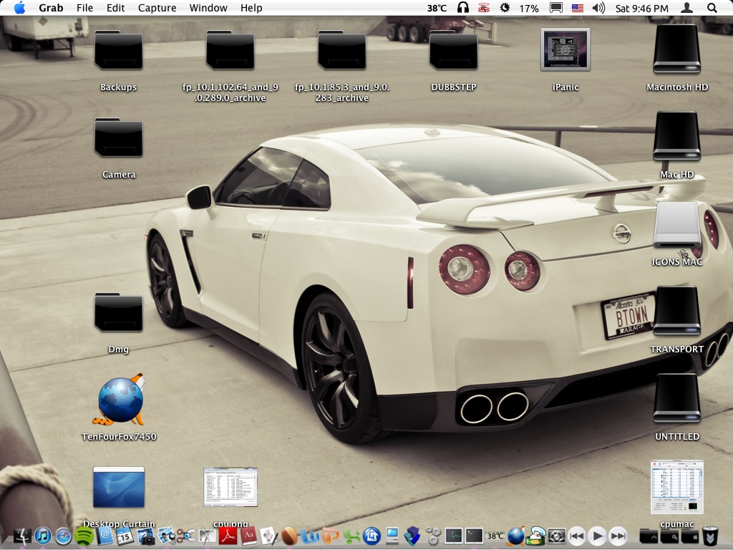Skip to previous track in the Dock
The width and height of the screenshot is (733, 550).
pyautogui.click(x=577, y=536)
